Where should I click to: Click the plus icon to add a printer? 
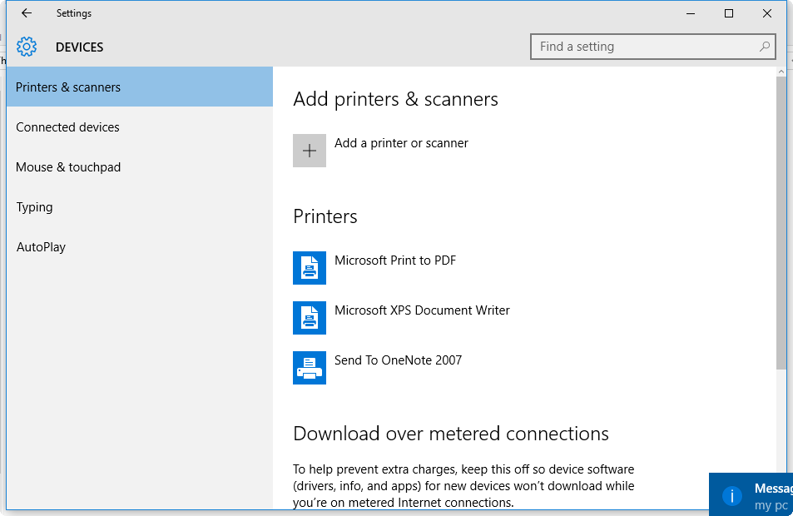(309, 151)
